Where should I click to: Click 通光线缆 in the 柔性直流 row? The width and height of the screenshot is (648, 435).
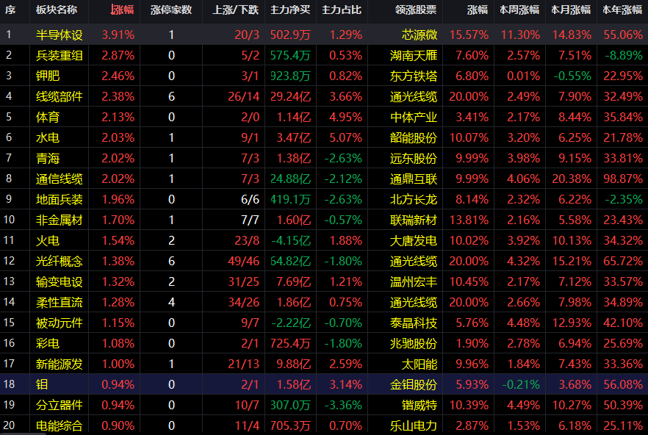[413, 302]
